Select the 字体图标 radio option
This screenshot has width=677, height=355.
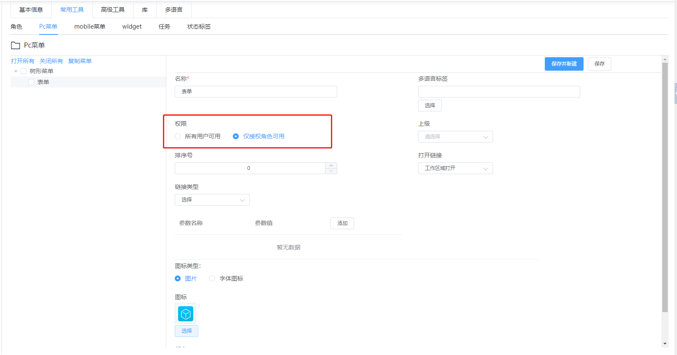point(212,278)
